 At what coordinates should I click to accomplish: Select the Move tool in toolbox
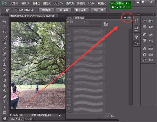click(5, 21)
